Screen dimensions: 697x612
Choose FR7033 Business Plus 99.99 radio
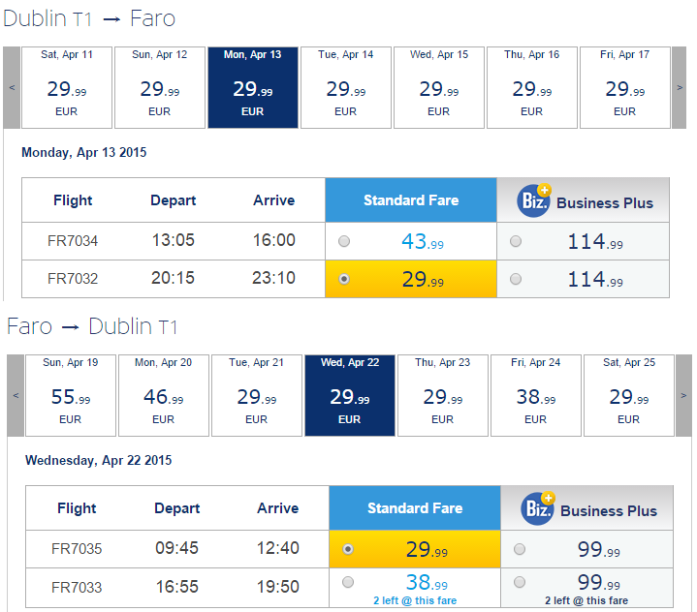(x=520, y=582)
